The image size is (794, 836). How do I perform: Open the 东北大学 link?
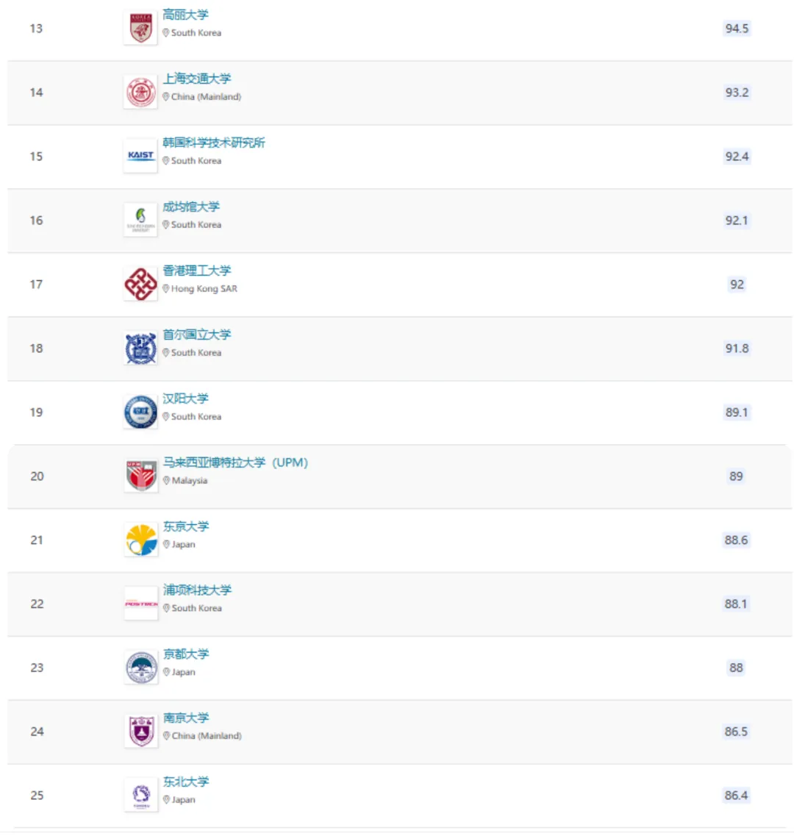[x=186, y=782]
